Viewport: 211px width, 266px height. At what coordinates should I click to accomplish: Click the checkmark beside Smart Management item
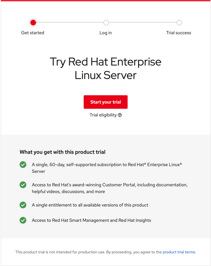[23, 220]
